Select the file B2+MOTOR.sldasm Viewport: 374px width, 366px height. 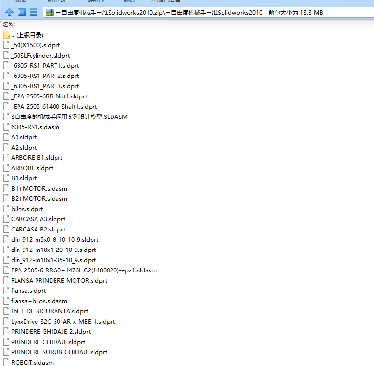tap(39, 198)
